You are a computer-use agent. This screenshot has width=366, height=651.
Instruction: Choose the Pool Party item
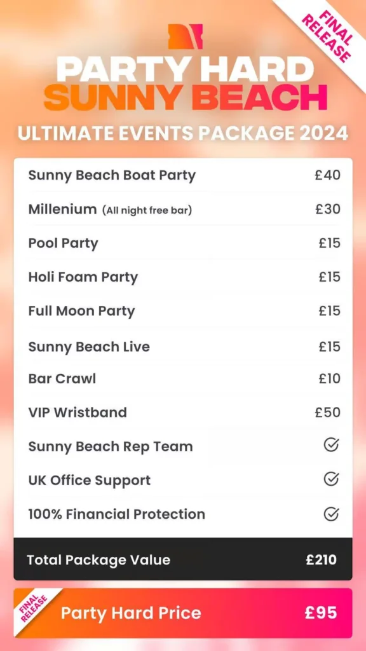pyautogui.click(x=183, y=243)
